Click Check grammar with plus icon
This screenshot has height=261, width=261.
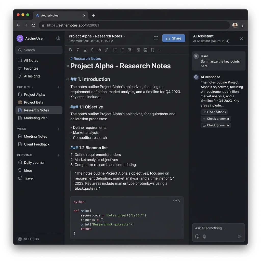216,119
